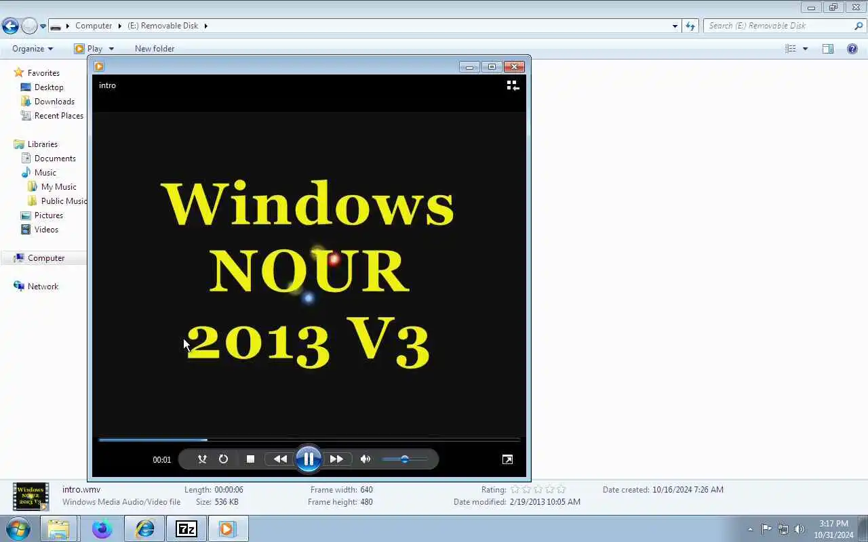
Task: Open My Music folder
Action: coord(58,187)
